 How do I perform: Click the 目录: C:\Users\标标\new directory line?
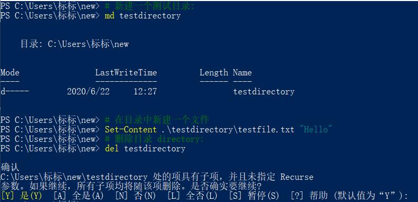pos(75,44)
